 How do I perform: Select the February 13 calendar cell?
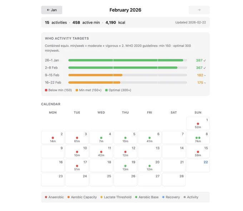click(149, 152)
